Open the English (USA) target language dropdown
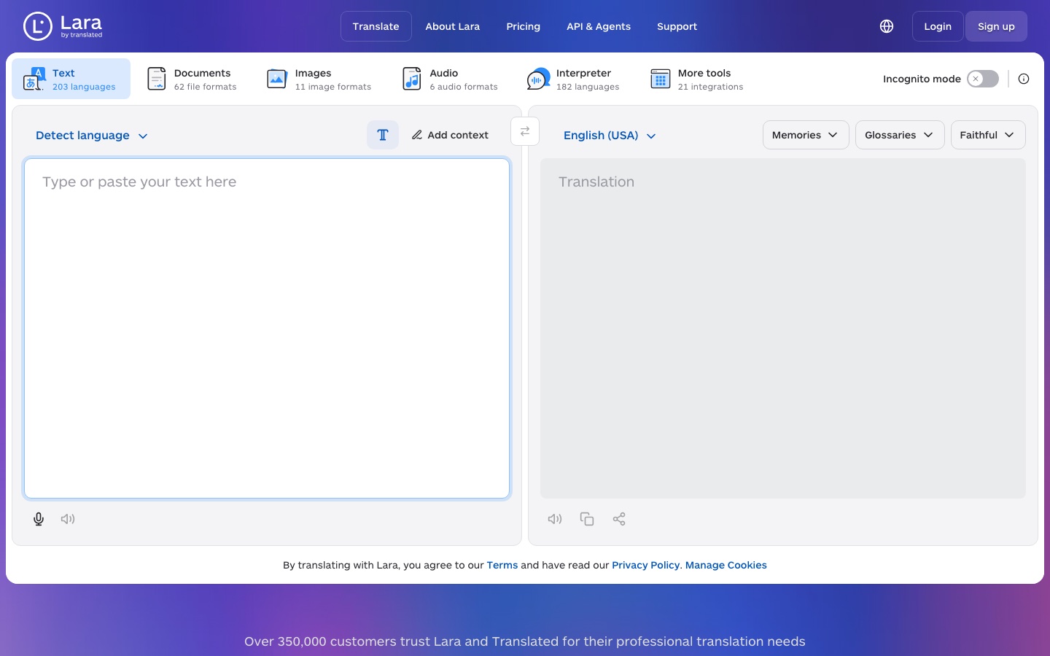 (610, 136)
